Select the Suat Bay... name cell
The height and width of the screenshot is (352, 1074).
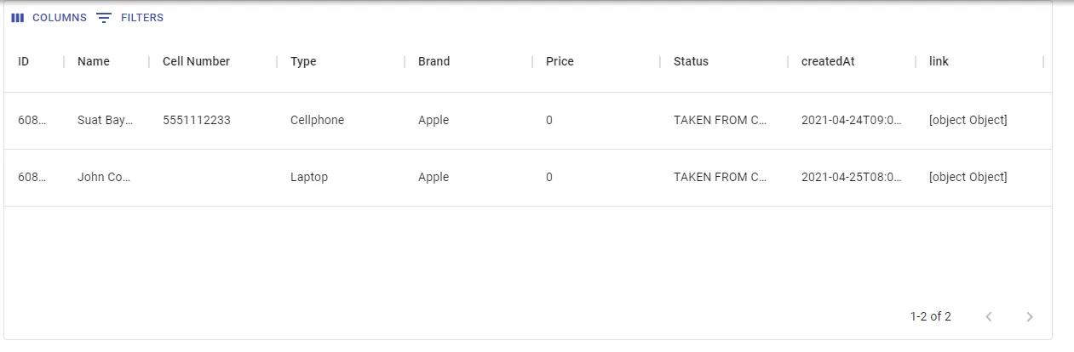[106, 121]
